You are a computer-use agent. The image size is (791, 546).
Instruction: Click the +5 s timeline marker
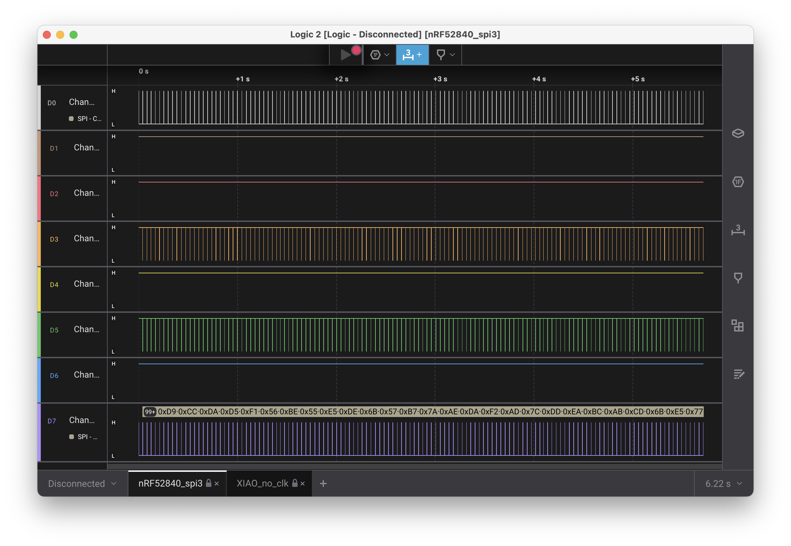pos(638,79)
